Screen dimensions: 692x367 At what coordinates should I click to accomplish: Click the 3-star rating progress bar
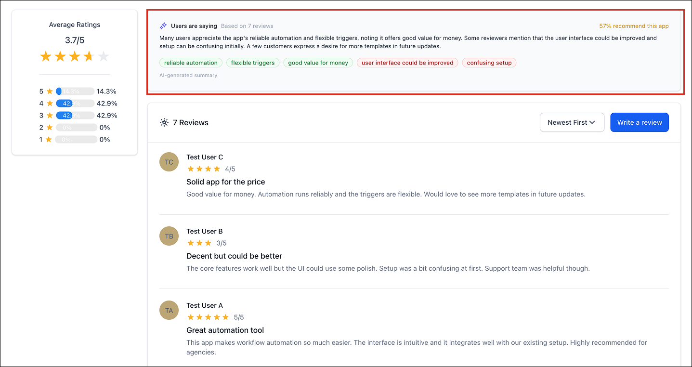pos(75,115)
